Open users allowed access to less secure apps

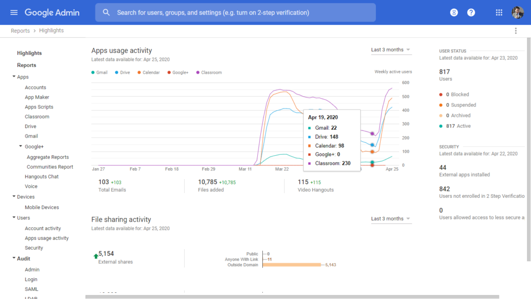482,213
